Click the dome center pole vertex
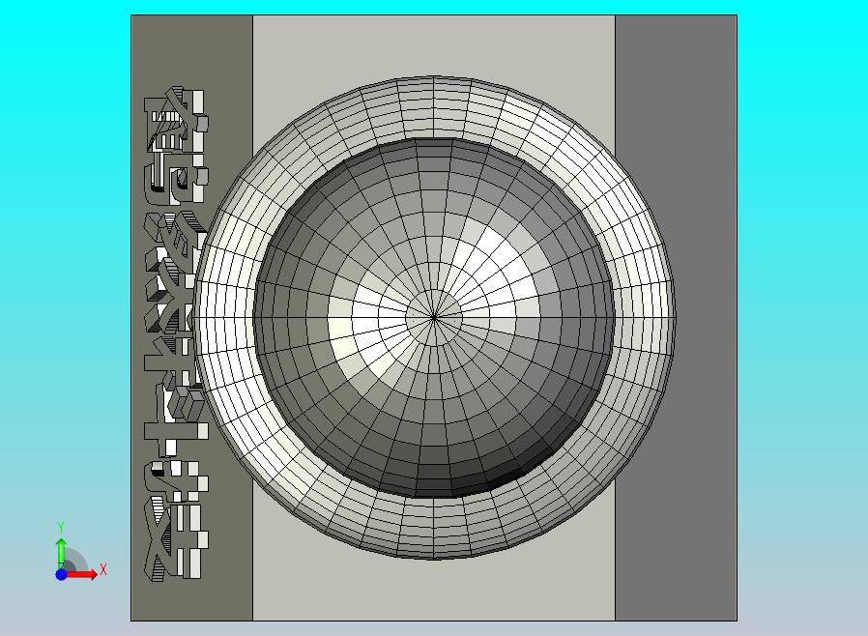 434,318
